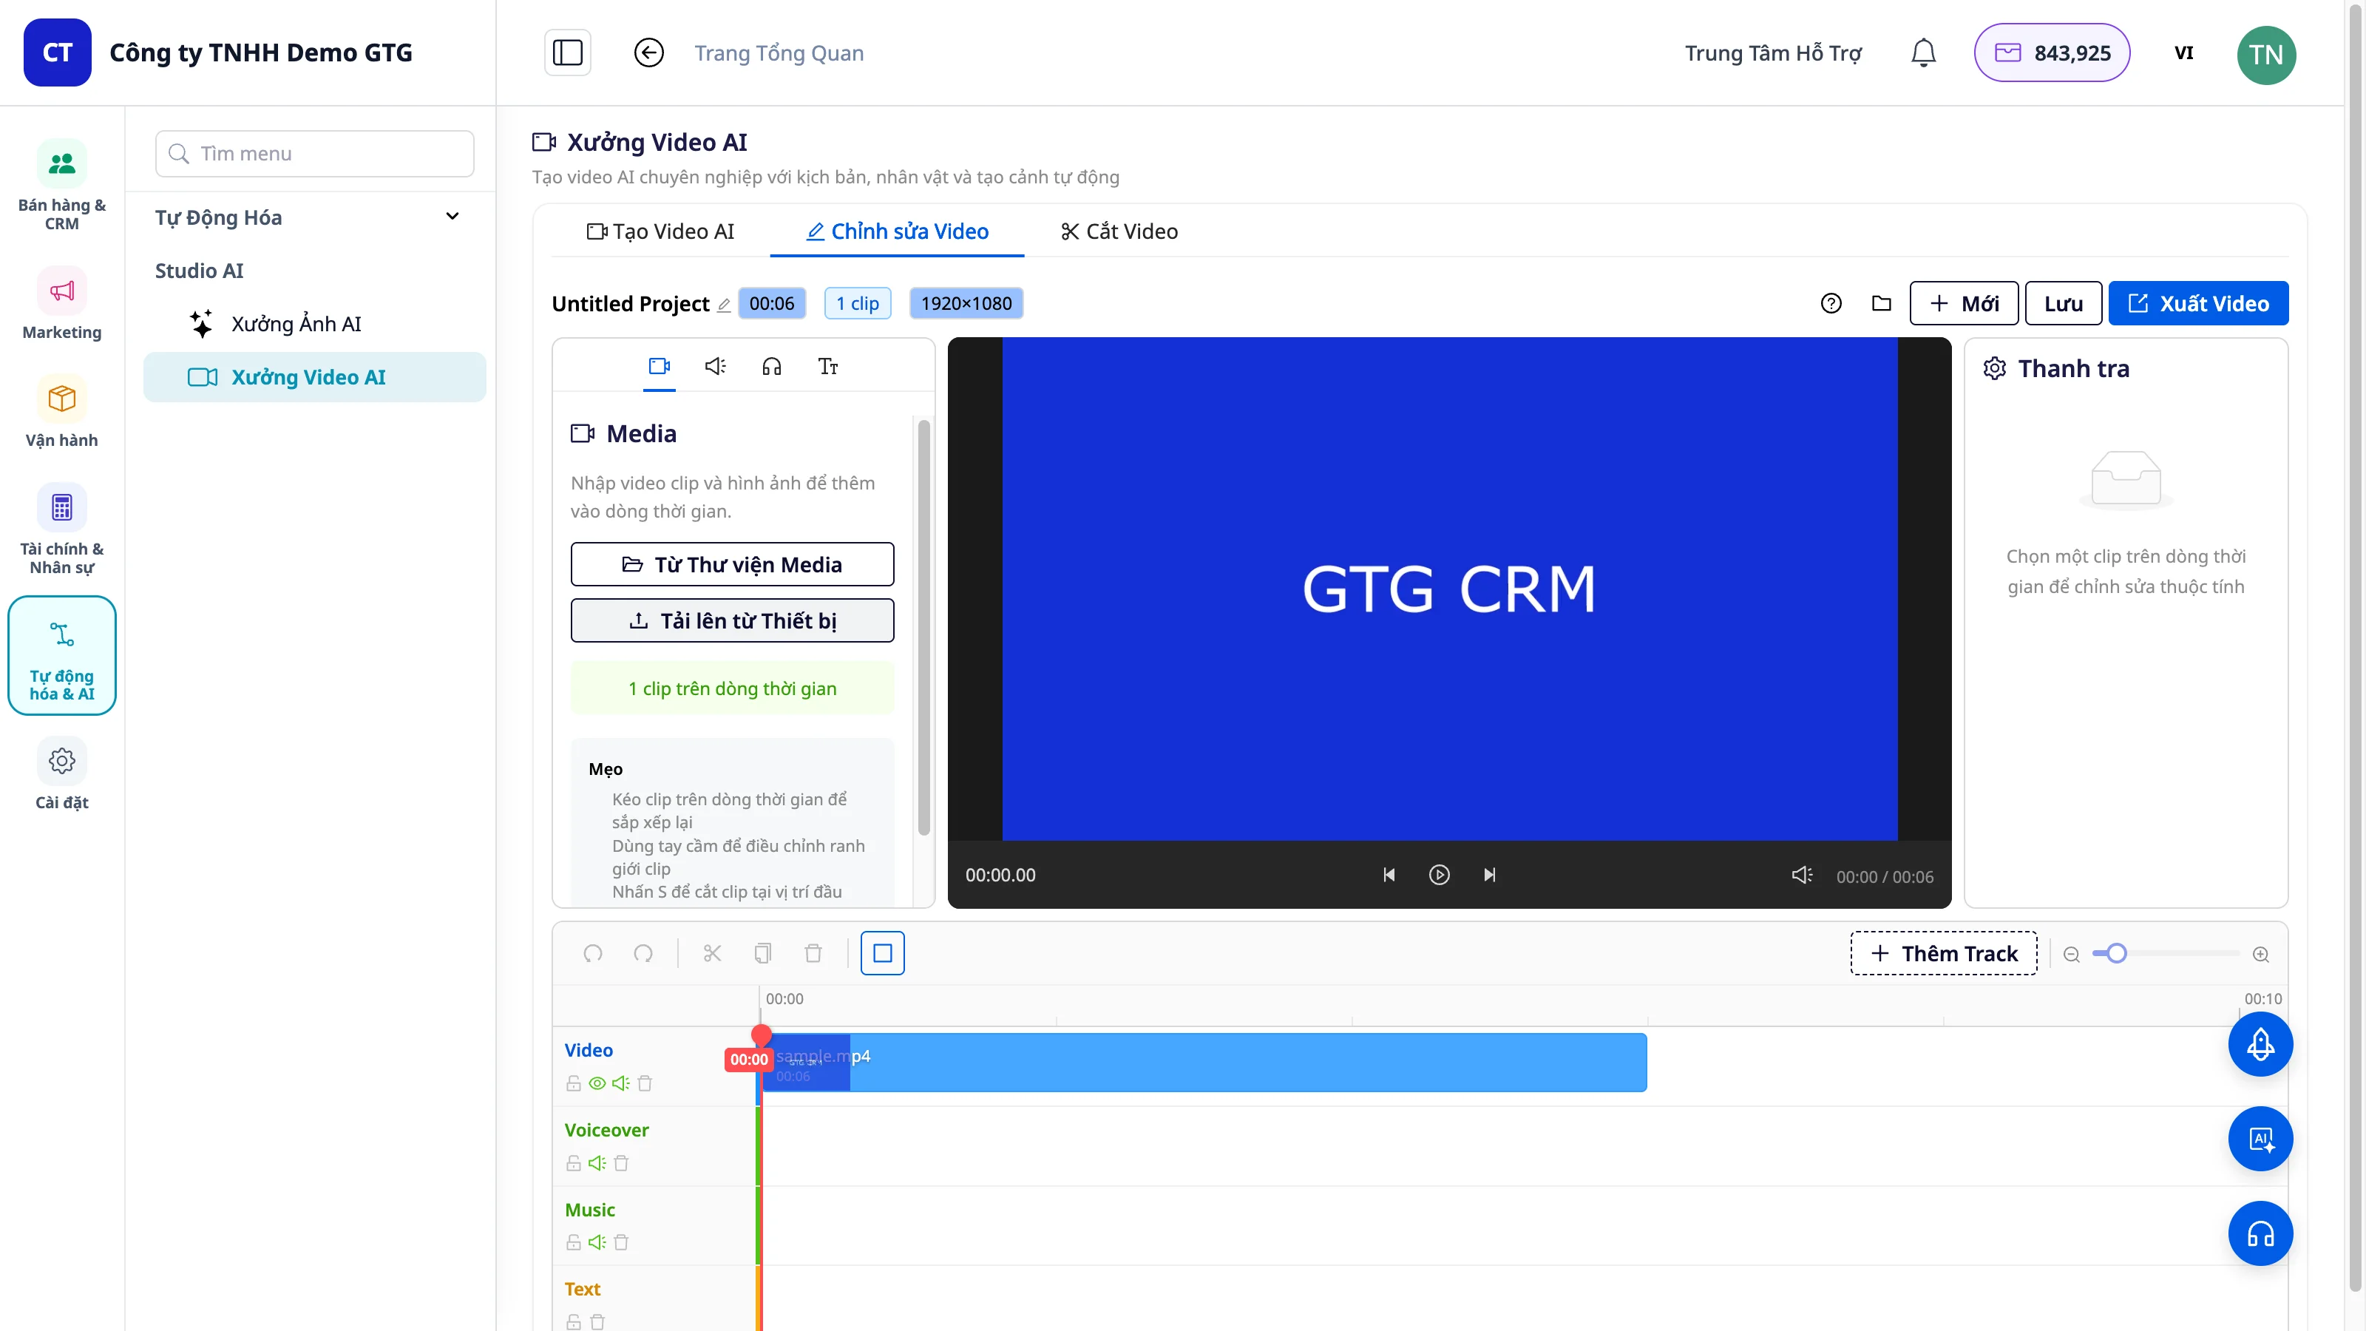
Task: Click the Thêm Track button
Action: [1944, 952]
